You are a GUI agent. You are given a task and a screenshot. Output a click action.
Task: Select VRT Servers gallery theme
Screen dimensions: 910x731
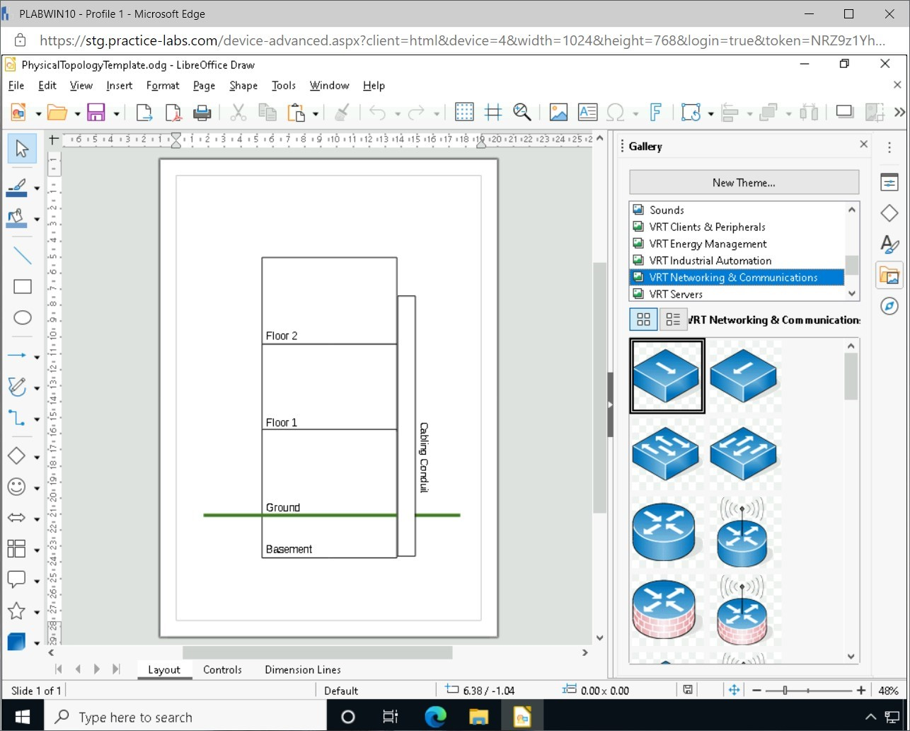point(676,294)
